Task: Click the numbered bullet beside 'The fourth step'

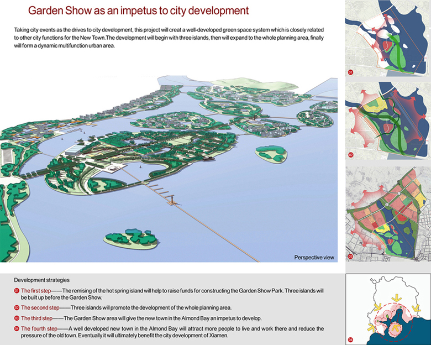Action: 17,329
